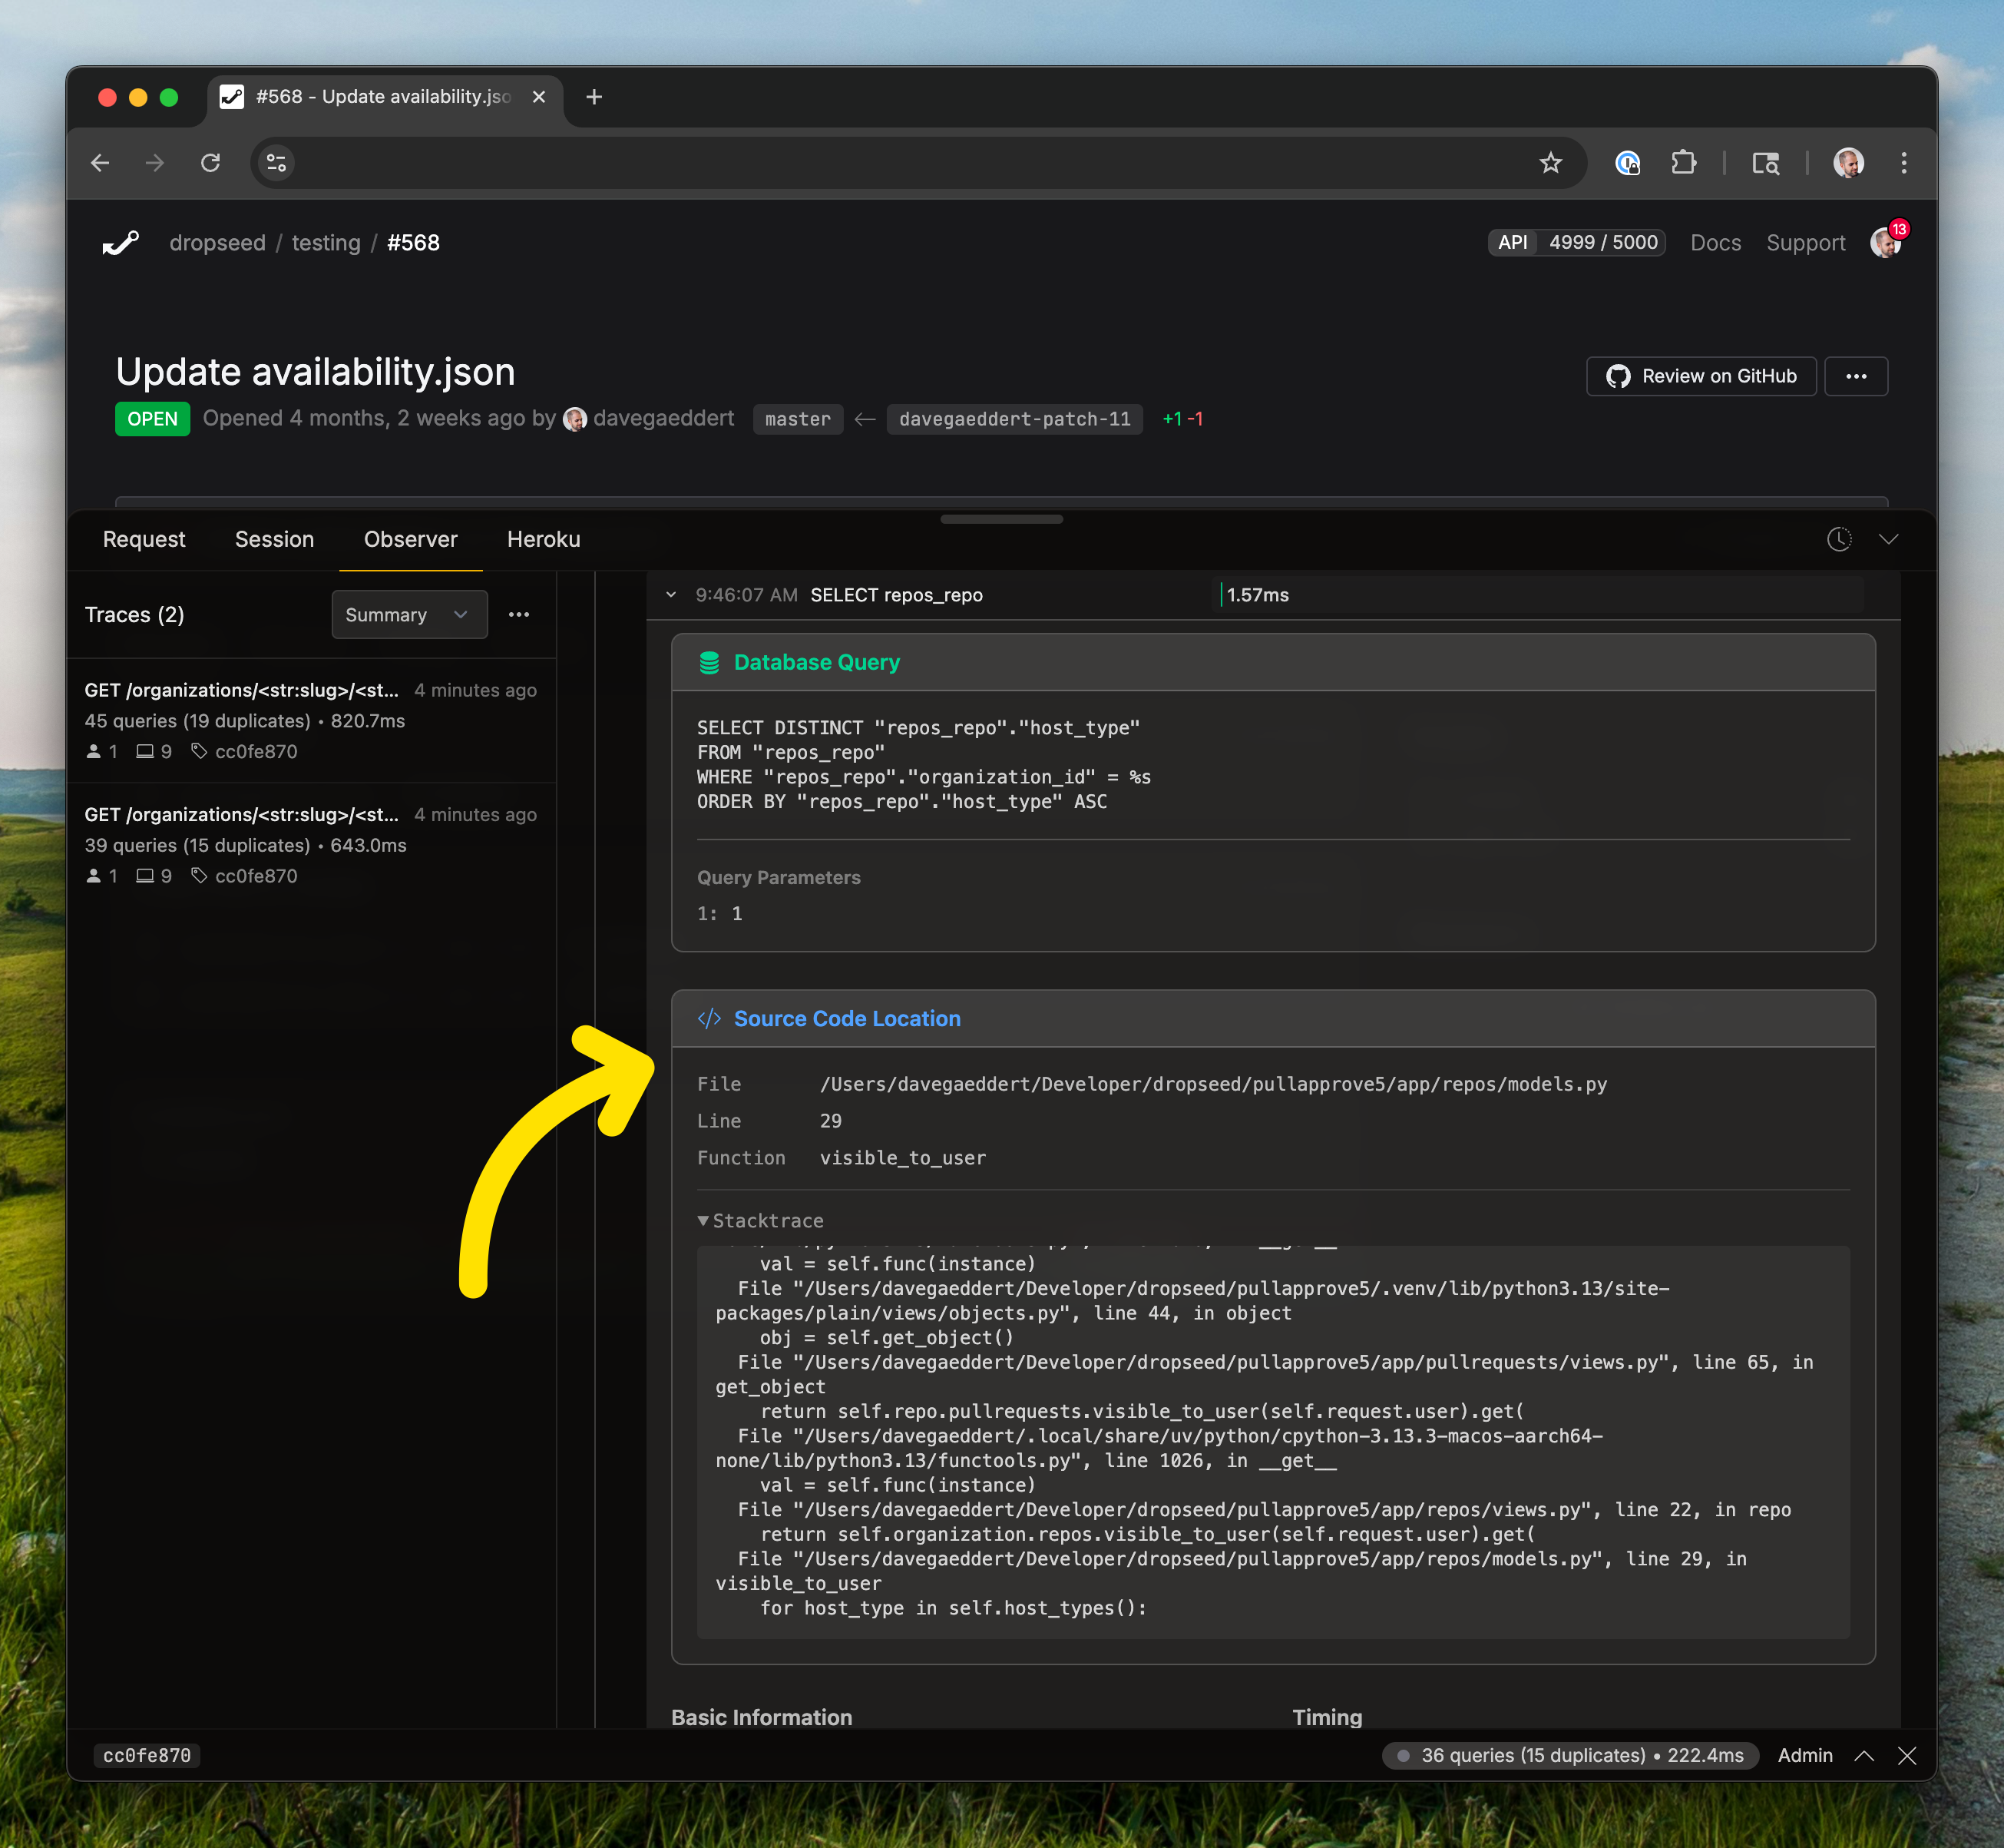Screen dimensions: 2004x1848
Task: Open the Docs link
Action: pos(1715,243)
